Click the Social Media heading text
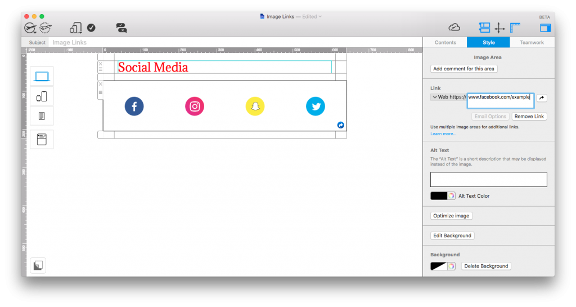The image size is (576, 307). pos(153,67)
